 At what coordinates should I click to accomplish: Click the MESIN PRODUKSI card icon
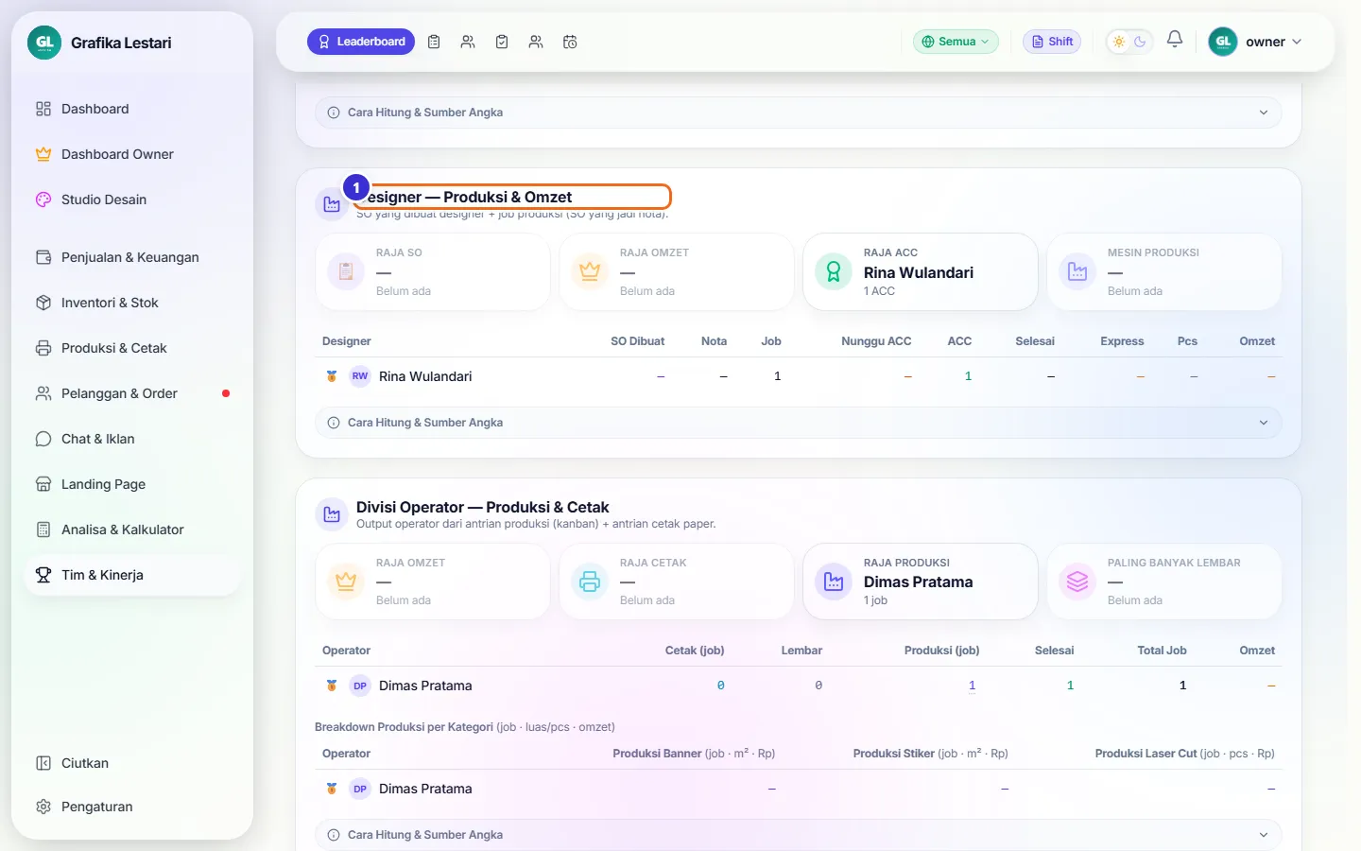click(1077, 271)
